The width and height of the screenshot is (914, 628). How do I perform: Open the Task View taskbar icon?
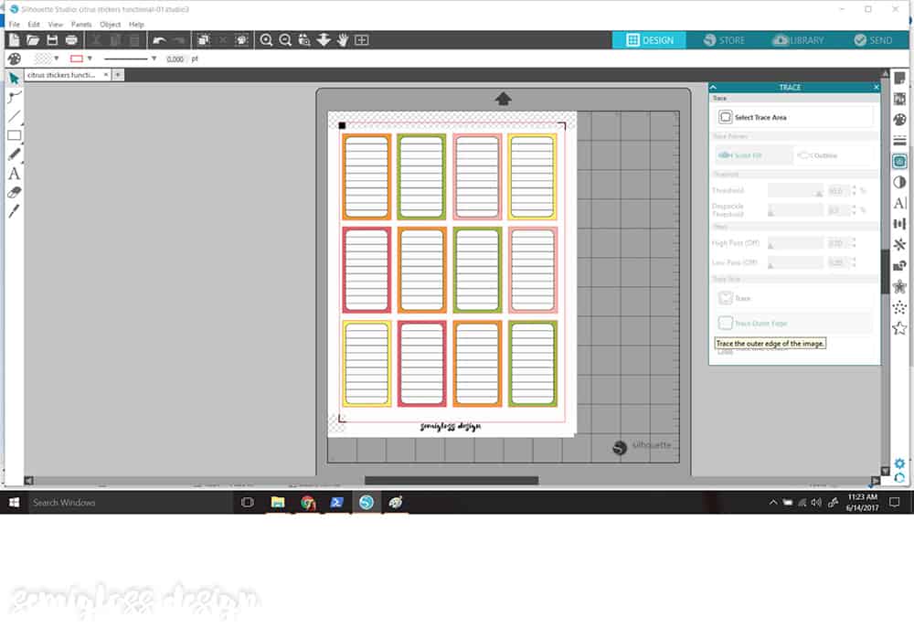(x=247, y=502)
